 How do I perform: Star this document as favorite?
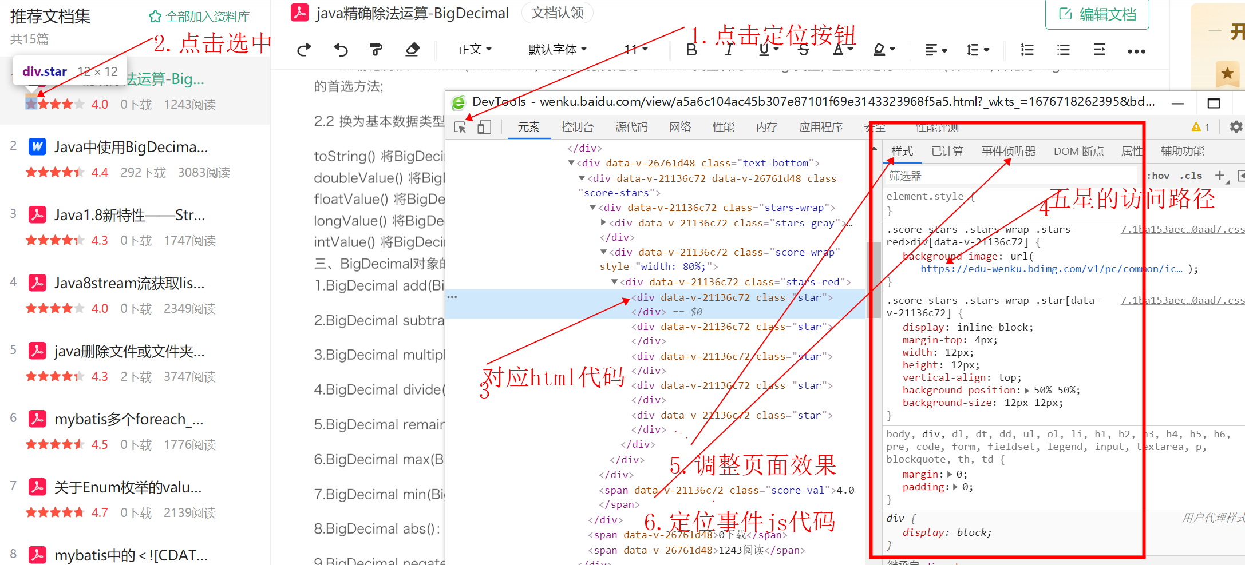click(1227, 73)
